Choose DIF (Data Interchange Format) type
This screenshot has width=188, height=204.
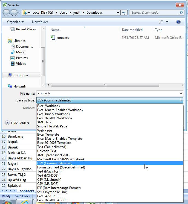110,188
